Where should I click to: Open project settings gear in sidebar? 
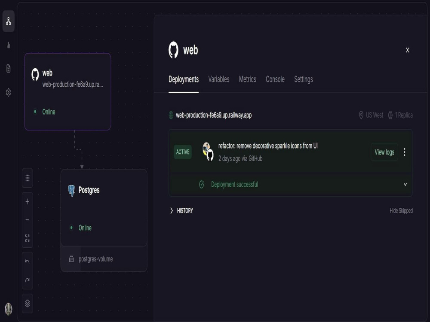9,92
